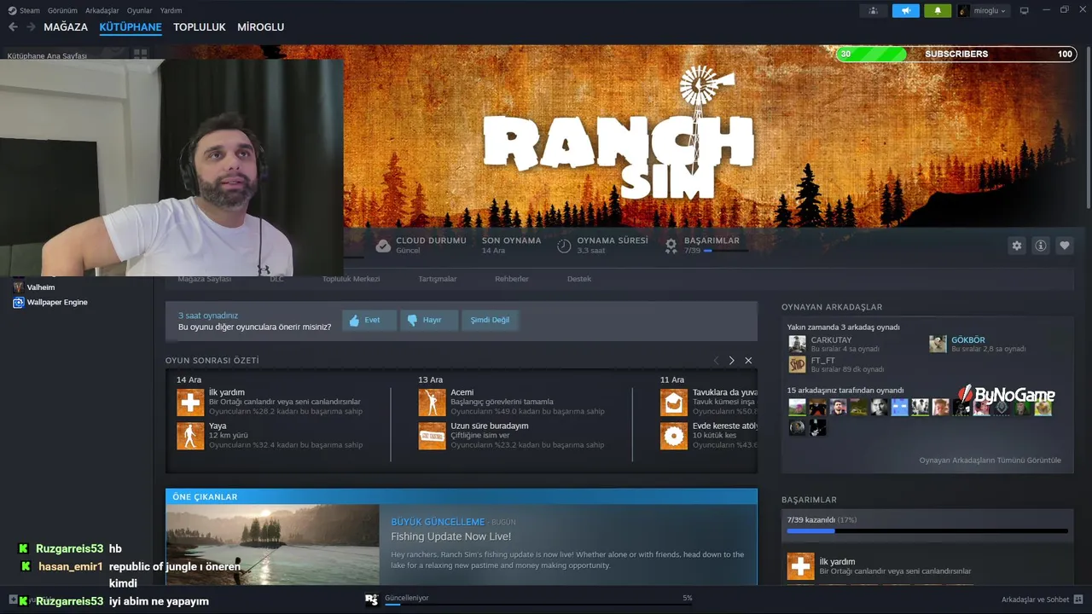Open the green bell notifications button
Screen dimensions: 1092x614
click(x=938, y=10)
